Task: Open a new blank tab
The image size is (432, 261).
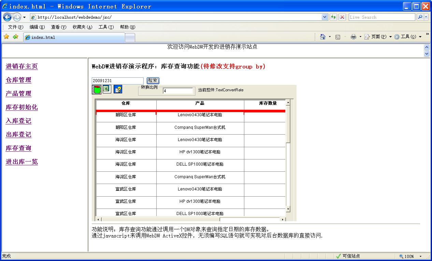Action: (x=130, y=38)
